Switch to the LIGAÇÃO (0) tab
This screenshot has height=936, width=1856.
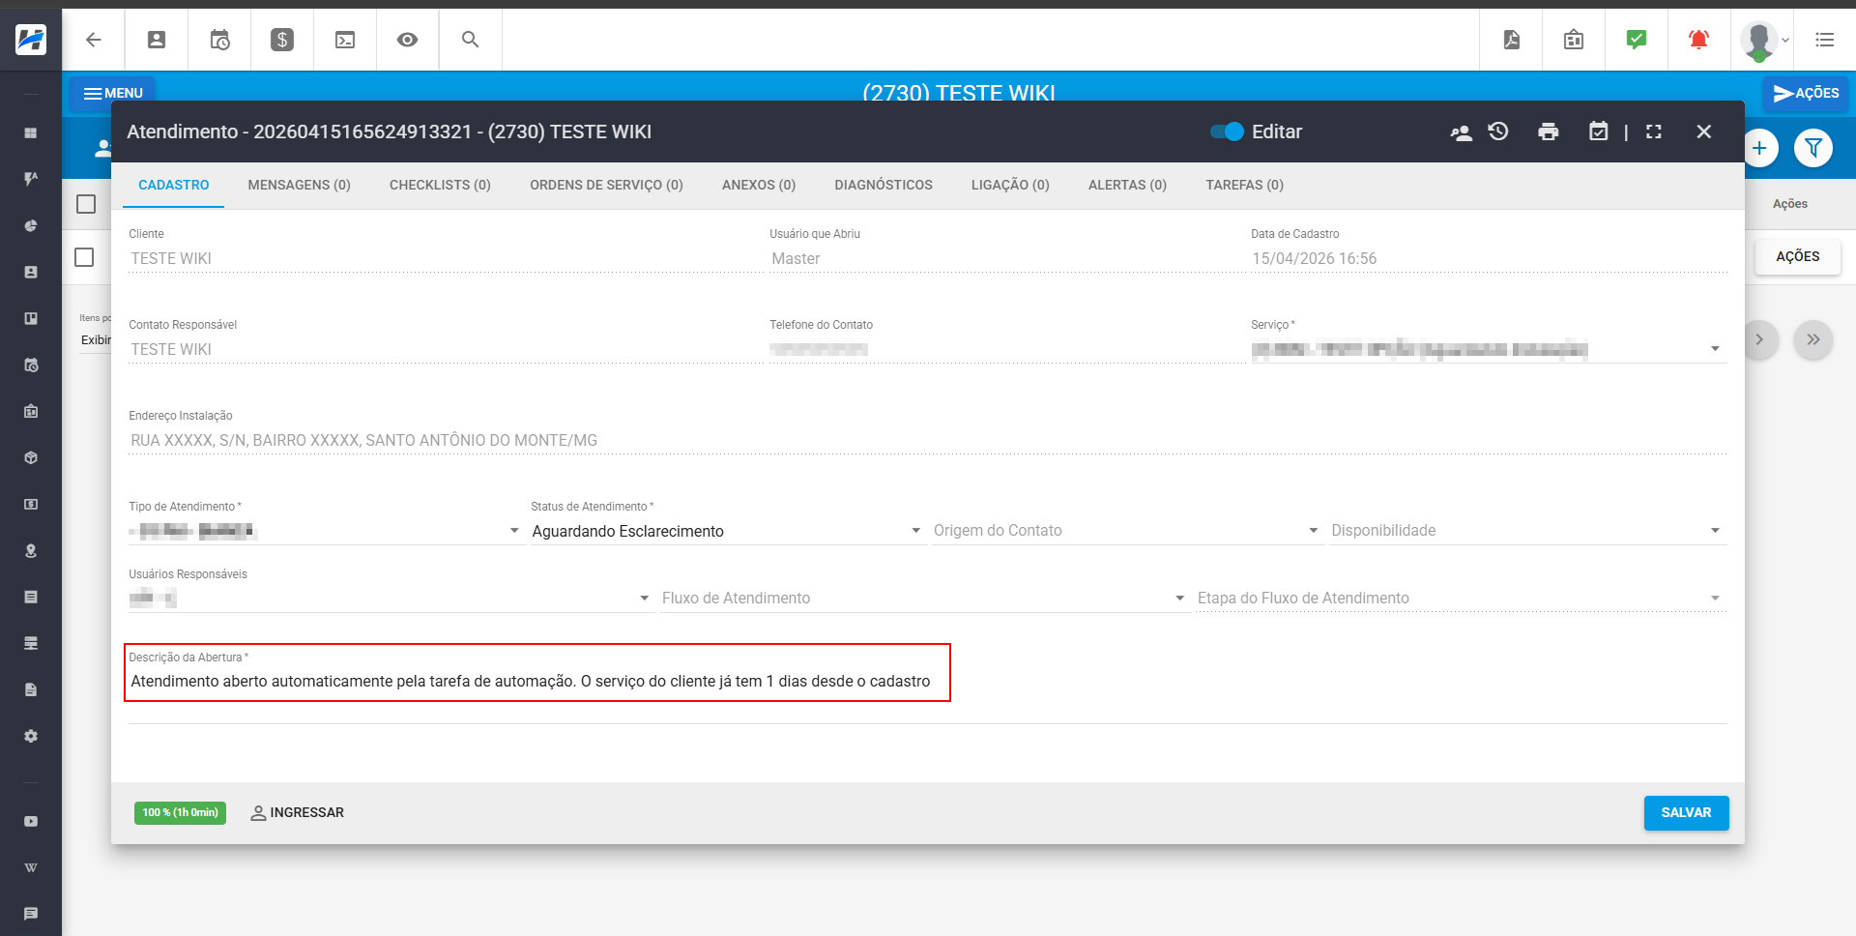click(x=1010, y=185)
